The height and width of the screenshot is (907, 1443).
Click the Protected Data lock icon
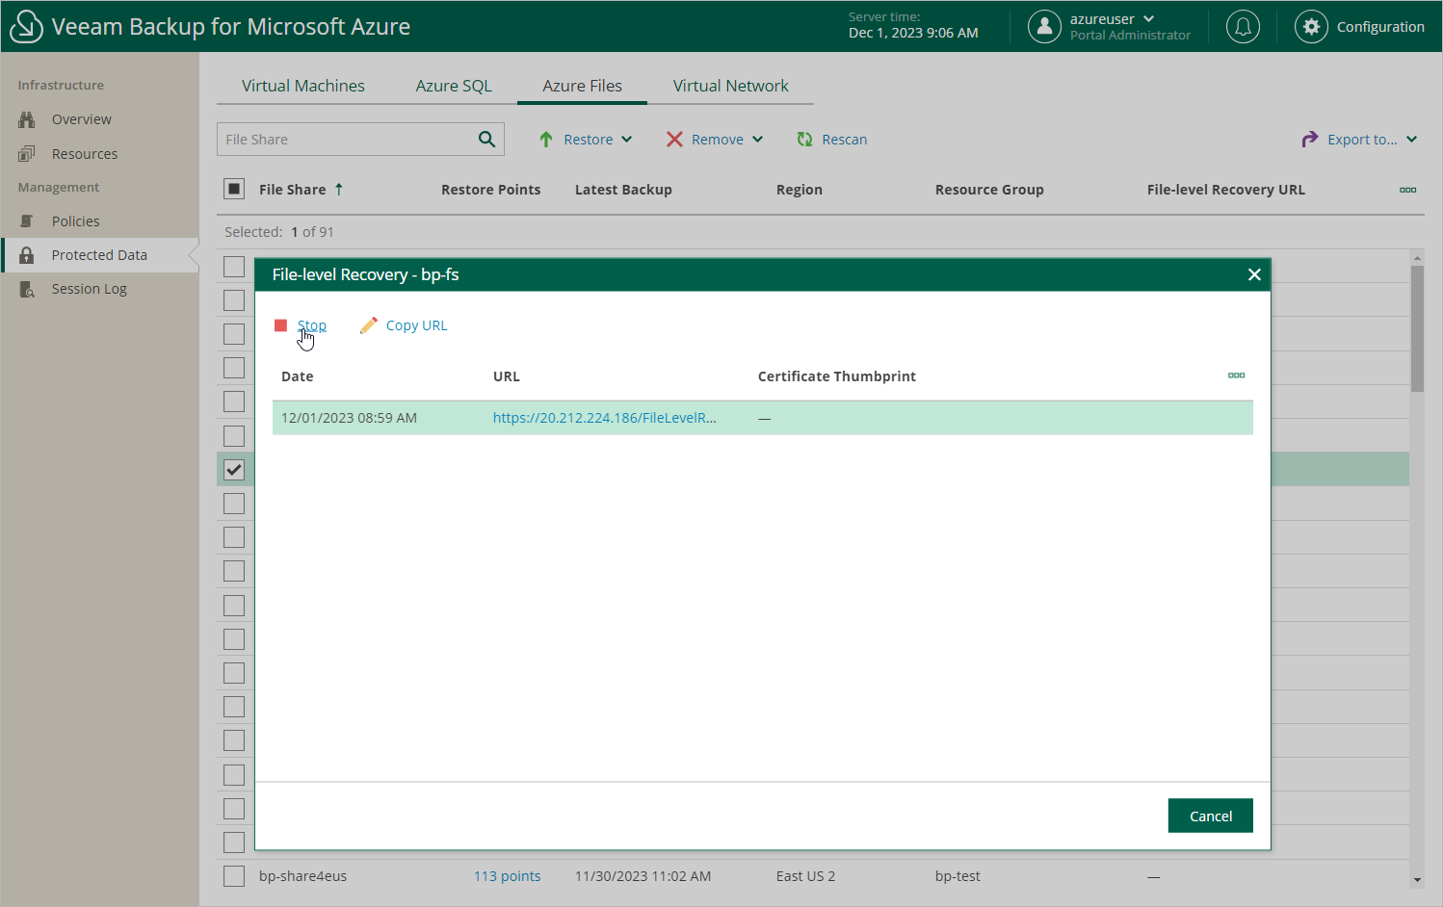27,255
